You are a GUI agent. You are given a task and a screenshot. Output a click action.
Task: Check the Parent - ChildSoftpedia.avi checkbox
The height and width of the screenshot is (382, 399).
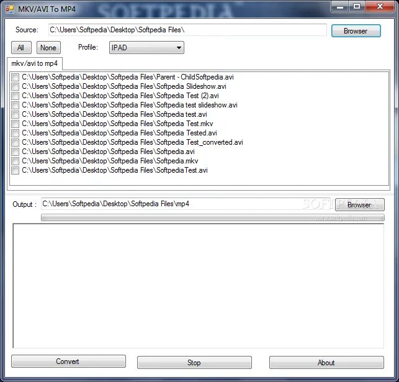(16, 77)
